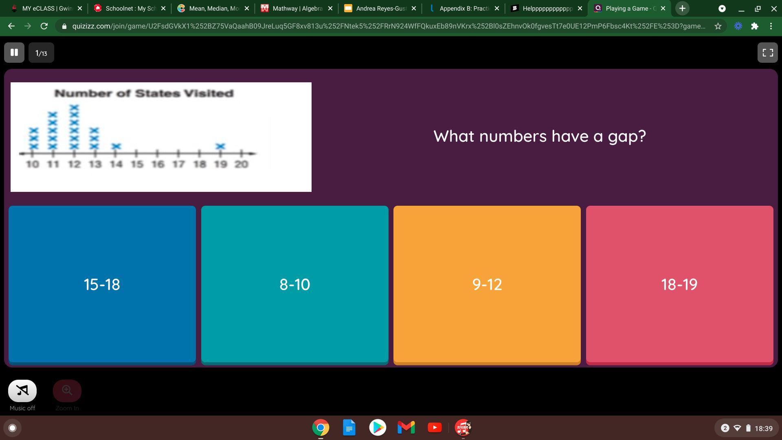The image size is (782, 440).
Task: Expand the tab search dropdown
Action: 722,8
